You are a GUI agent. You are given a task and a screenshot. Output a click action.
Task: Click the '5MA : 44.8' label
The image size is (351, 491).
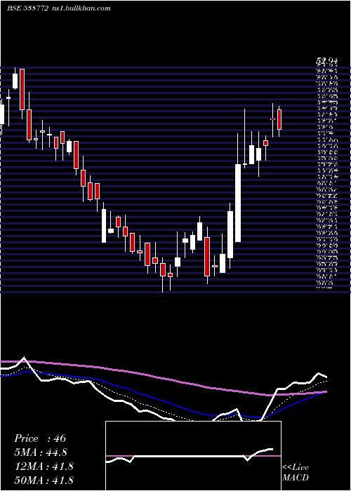coord(41,452)
